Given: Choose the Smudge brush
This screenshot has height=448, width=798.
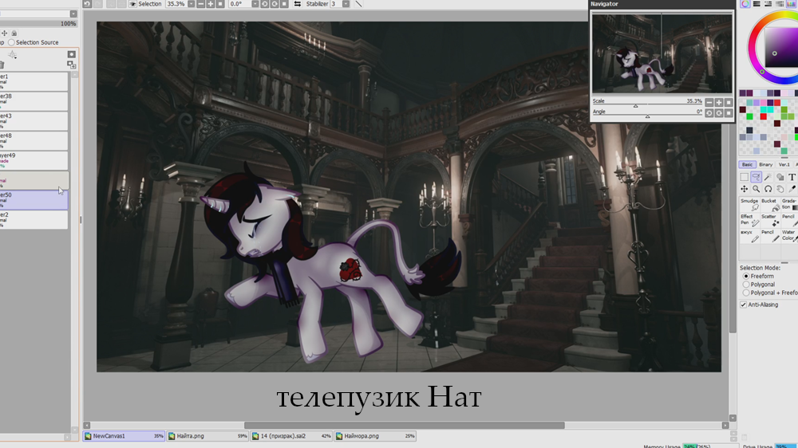Looking at the screenshot, I should point(749,204).
